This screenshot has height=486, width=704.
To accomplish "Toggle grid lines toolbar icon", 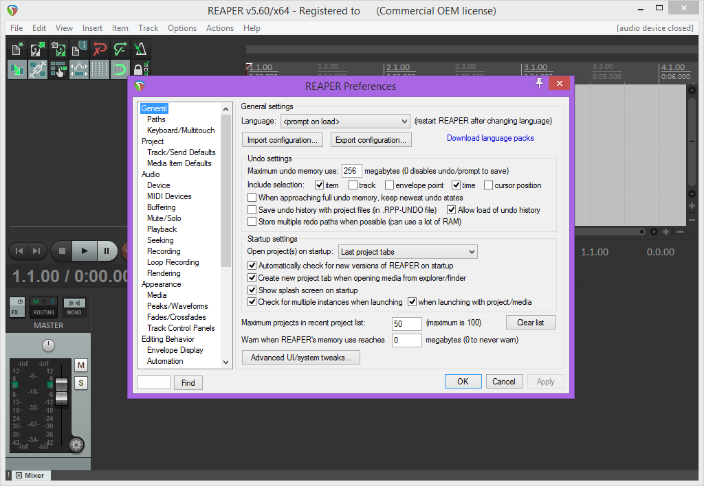I will pyautogui.click(x=100, y=69).
